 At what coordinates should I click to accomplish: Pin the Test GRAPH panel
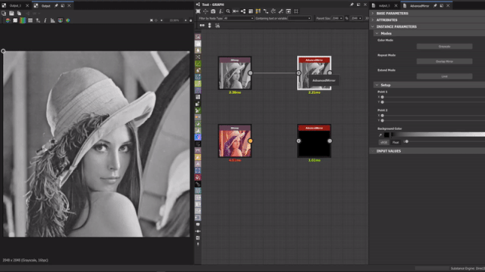(x=352, y=5)
